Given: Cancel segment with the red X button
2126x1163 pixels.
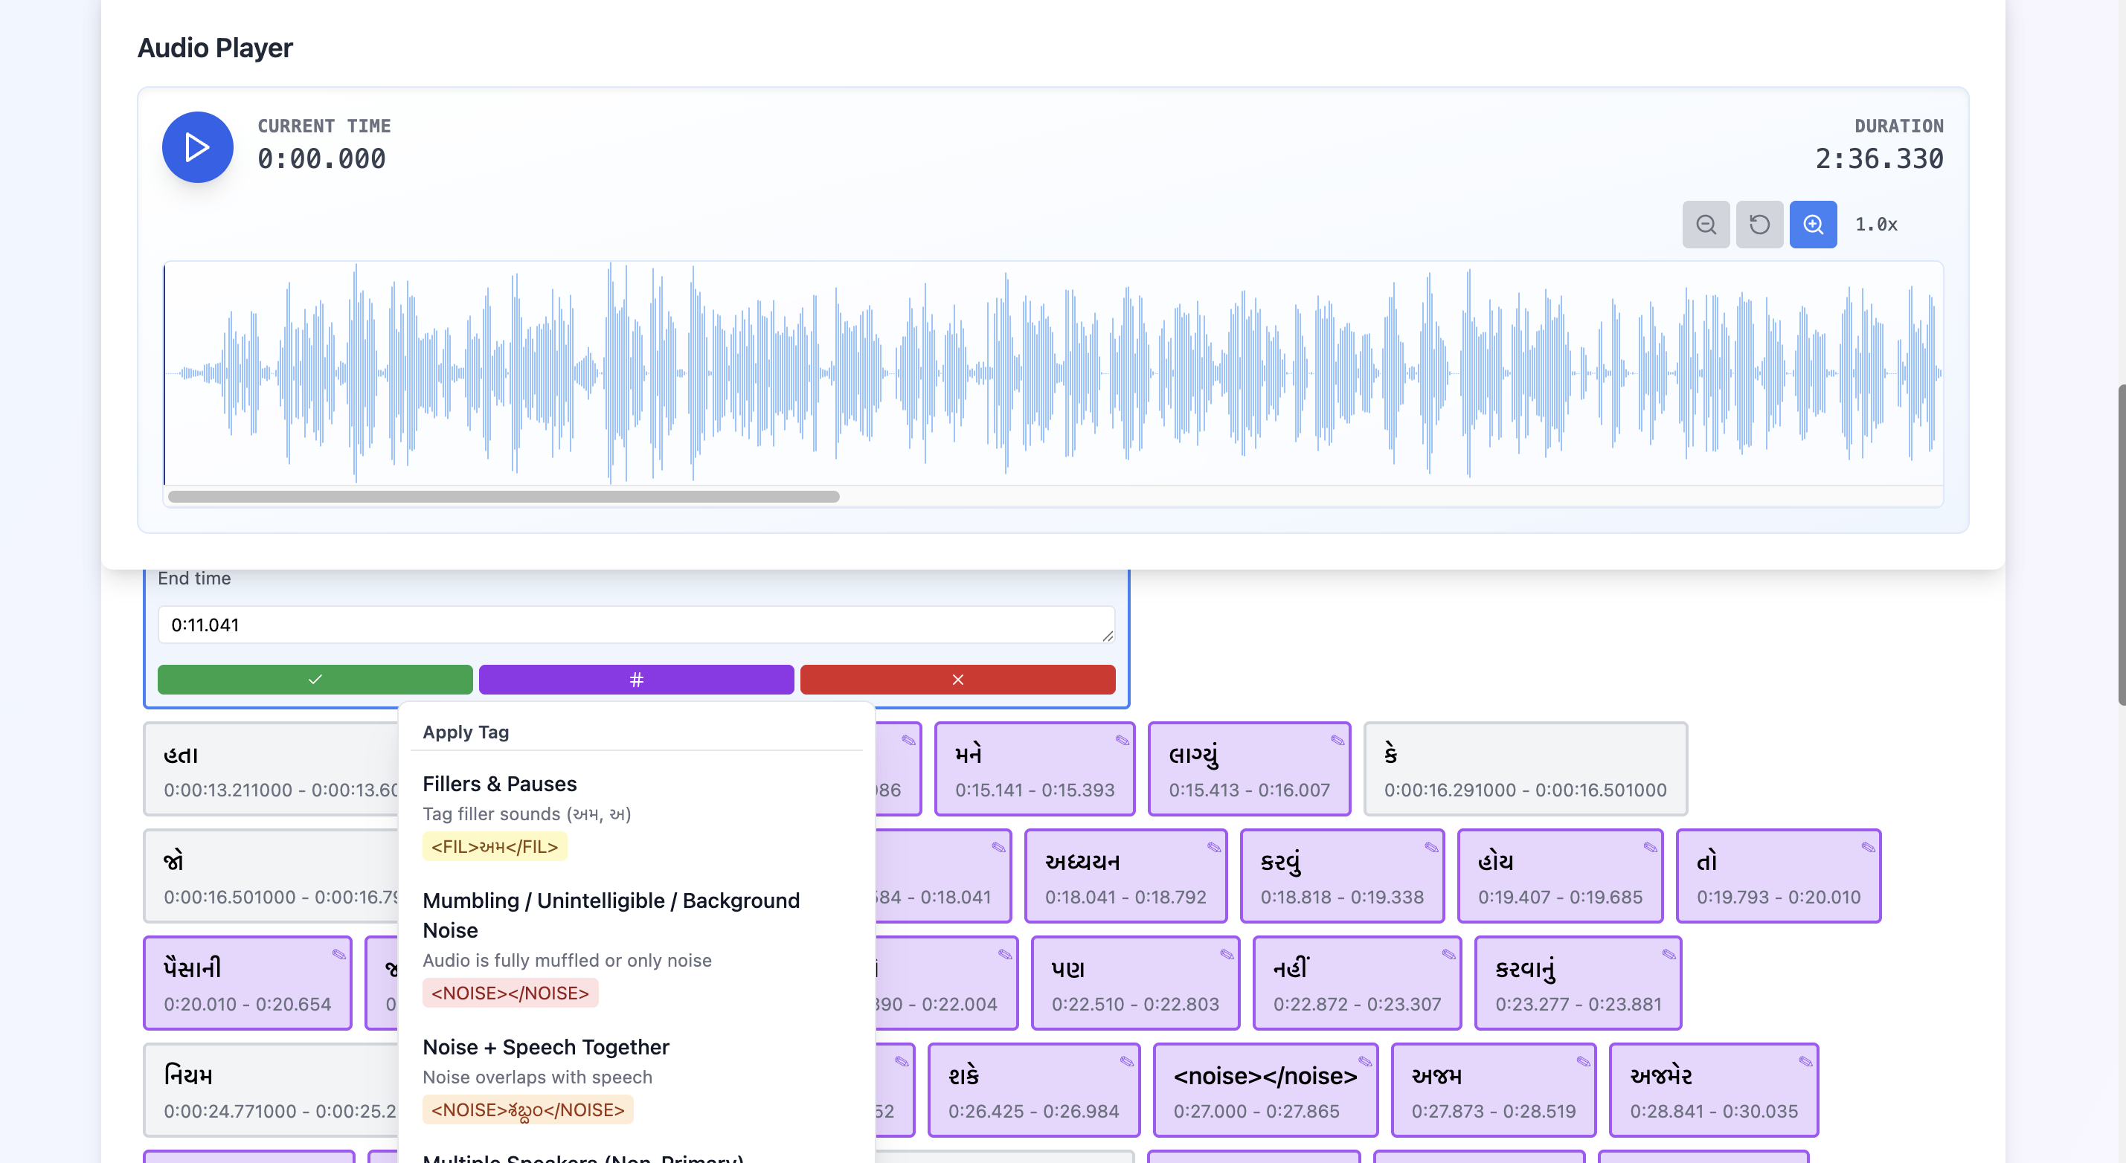Looking at the screenshot, I should point(957,679).
